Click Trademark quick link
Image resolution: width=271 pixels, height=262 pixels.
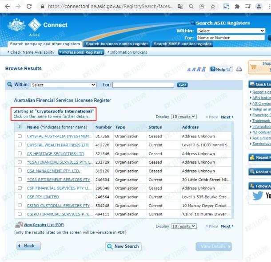(261, 121)
